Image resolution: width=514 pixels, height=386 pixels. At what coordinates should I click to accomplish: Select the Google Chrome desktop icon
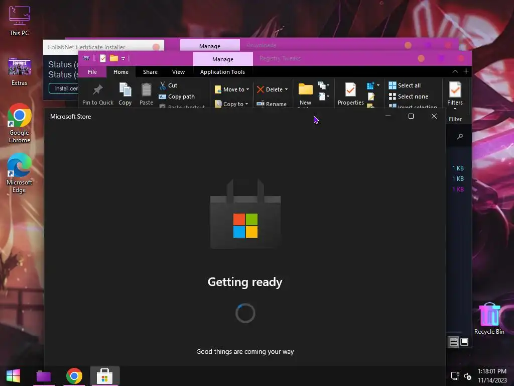coord(20,123)
